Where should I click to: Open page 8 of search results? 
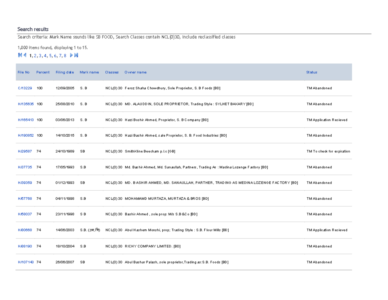(66, 55)
